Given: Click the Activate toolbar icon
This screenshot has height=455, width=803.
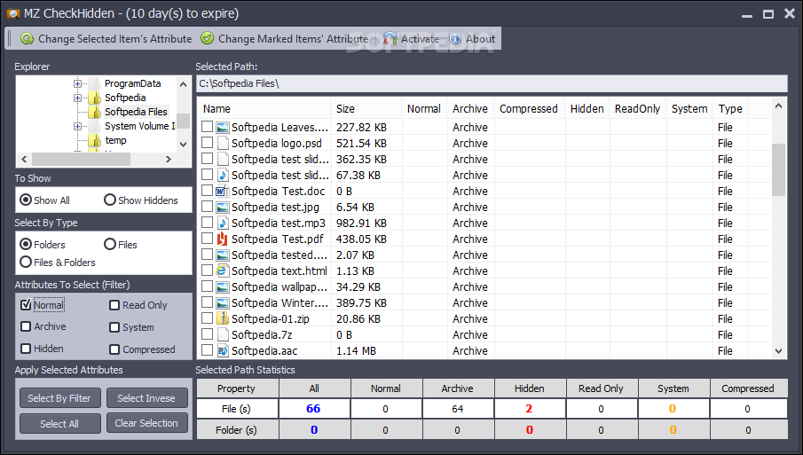Looking at the screenshot, I should point(390,38).
